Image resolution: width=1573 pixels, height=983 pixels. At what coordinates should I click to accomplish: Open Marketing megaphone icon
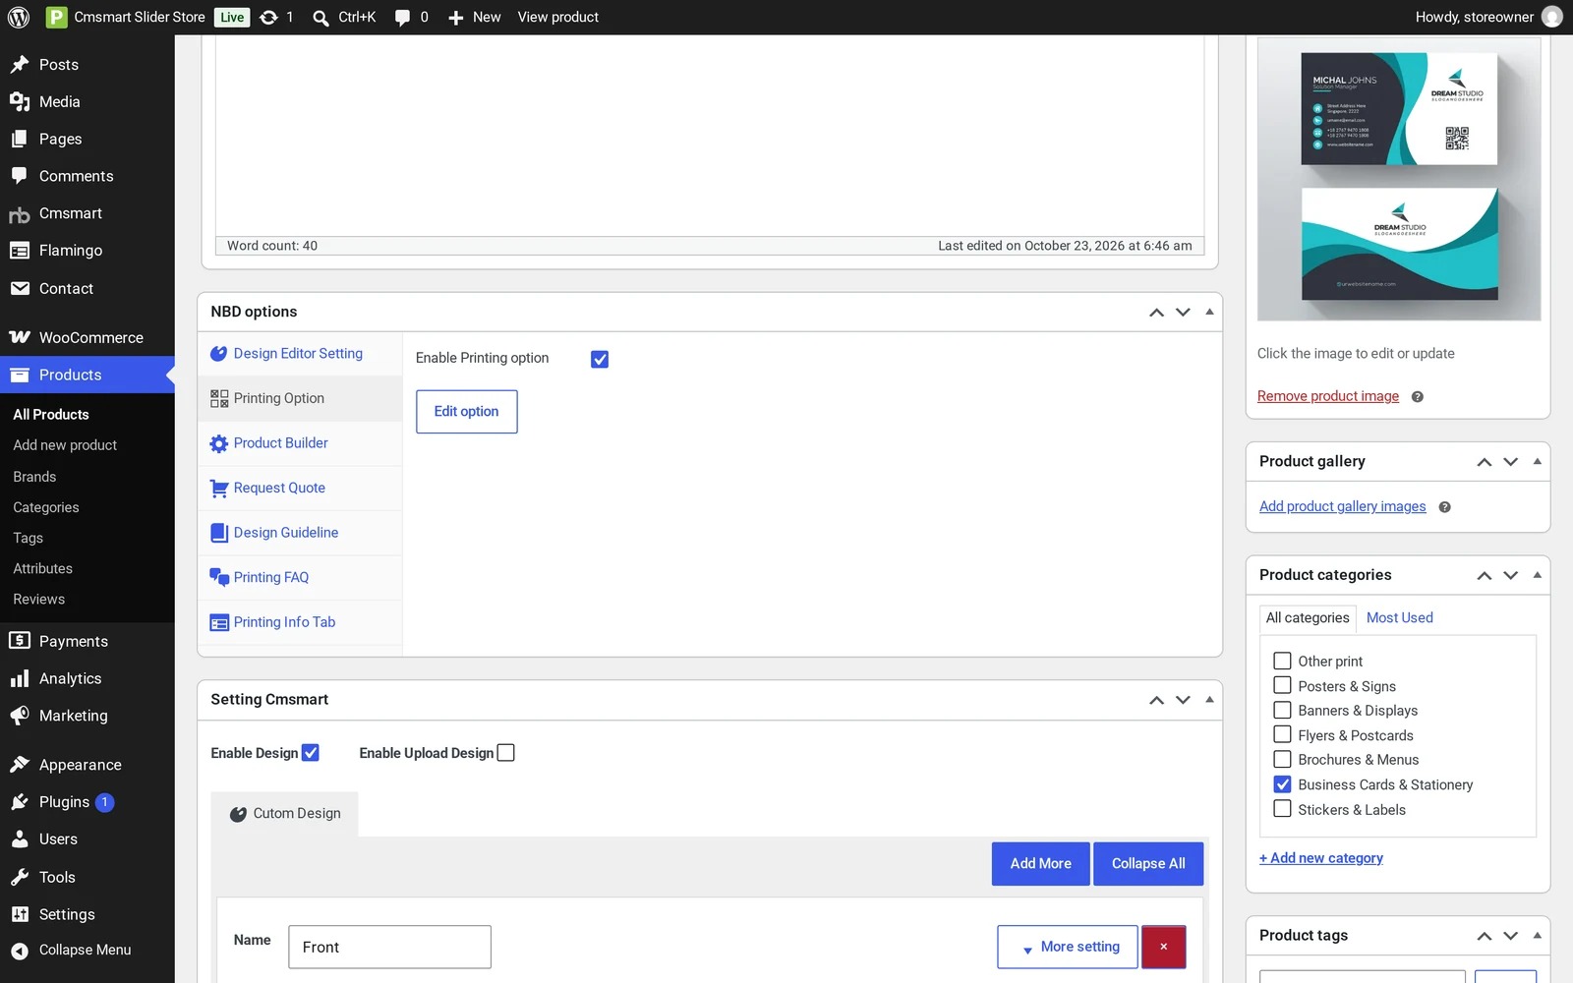point(20,716)
